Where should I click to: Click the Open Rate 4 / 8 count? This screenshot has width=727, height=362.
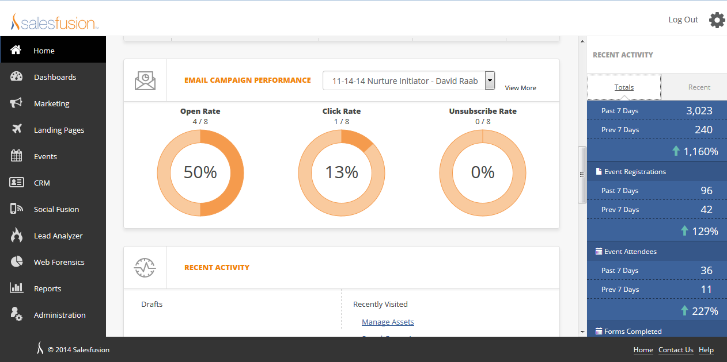pos(200,121)
